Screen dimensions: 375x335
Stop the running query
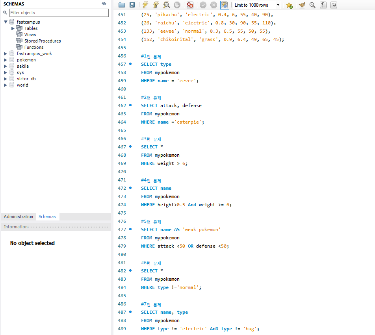tap(177, 5)
